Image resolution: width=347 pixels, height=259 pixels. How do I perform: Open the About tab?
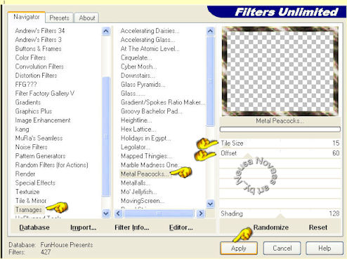tap(87, 18)
